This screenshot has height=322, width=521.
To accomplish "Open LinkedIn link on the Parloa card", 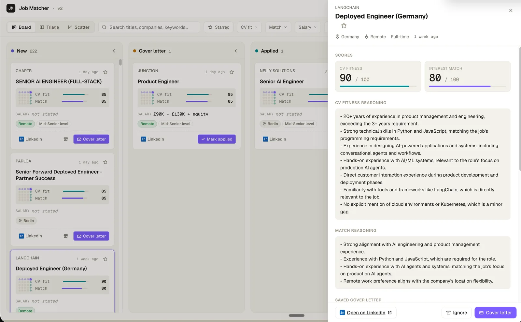I will click(x=31, y=236).
